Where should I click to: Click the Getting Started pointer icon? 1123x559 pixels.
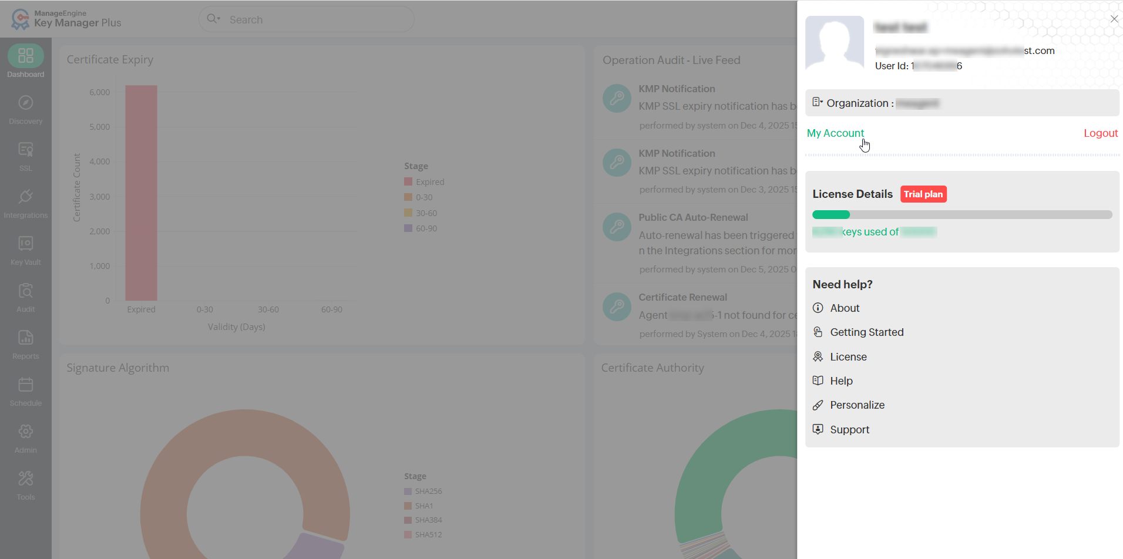pos(818,332)
